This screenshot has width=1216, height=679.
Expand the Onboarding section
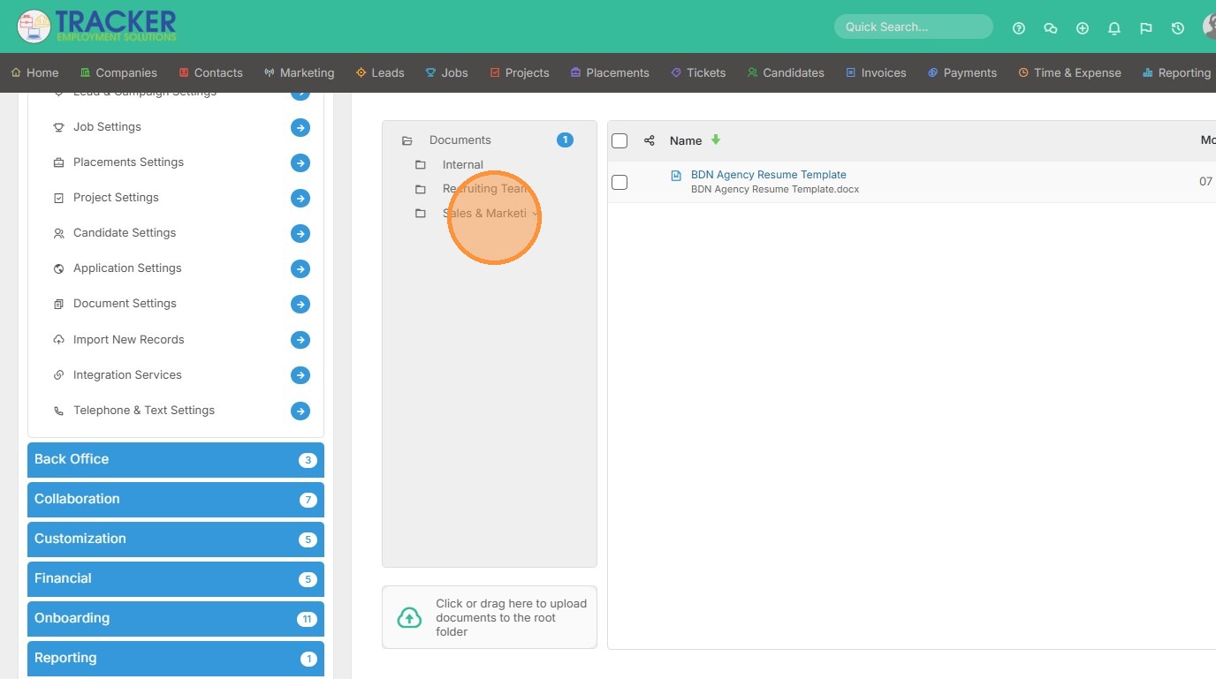[176, 619]
